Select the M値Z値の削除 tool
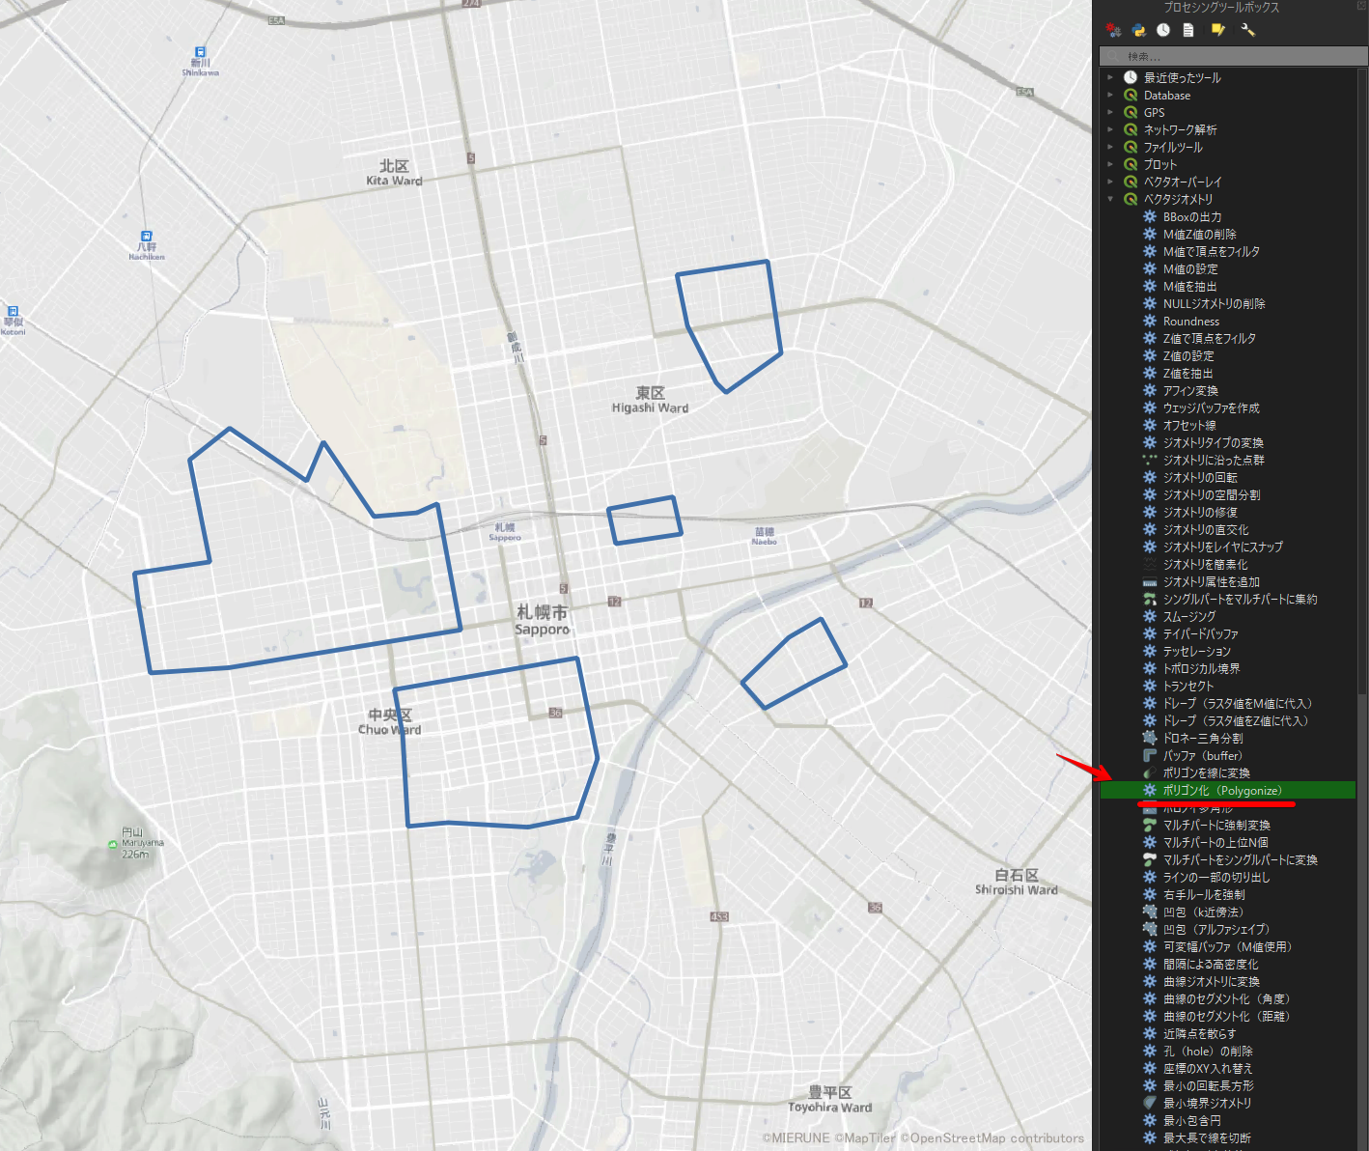 coord(1199,235)
